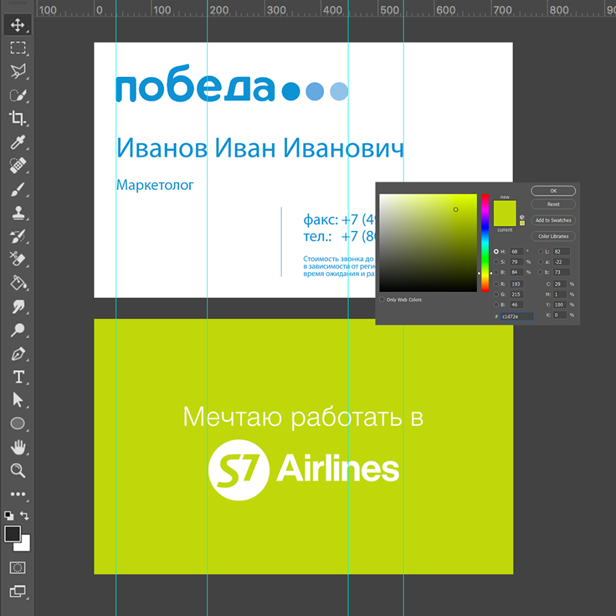Select the Smudge tool
The width and height of the screenshot is (616, 616).
(x=17, y=307)
